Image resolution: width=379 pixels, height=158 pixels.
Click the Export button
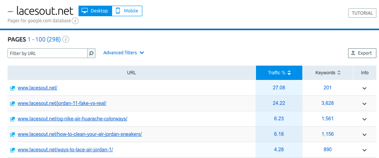(x=362, y=53)
